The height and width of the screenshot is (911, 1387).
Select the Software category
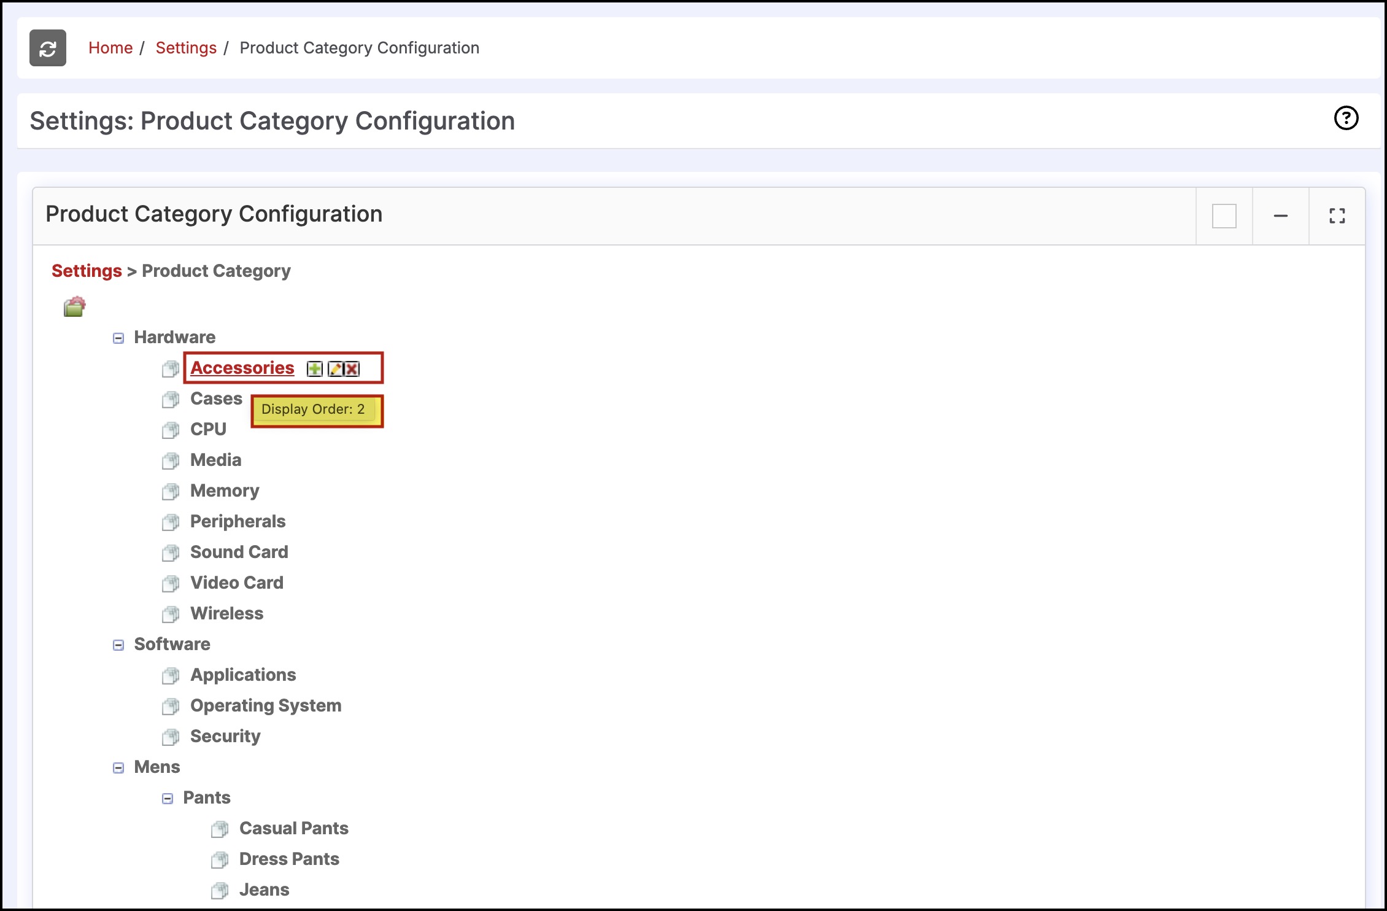tap(172, 644)
